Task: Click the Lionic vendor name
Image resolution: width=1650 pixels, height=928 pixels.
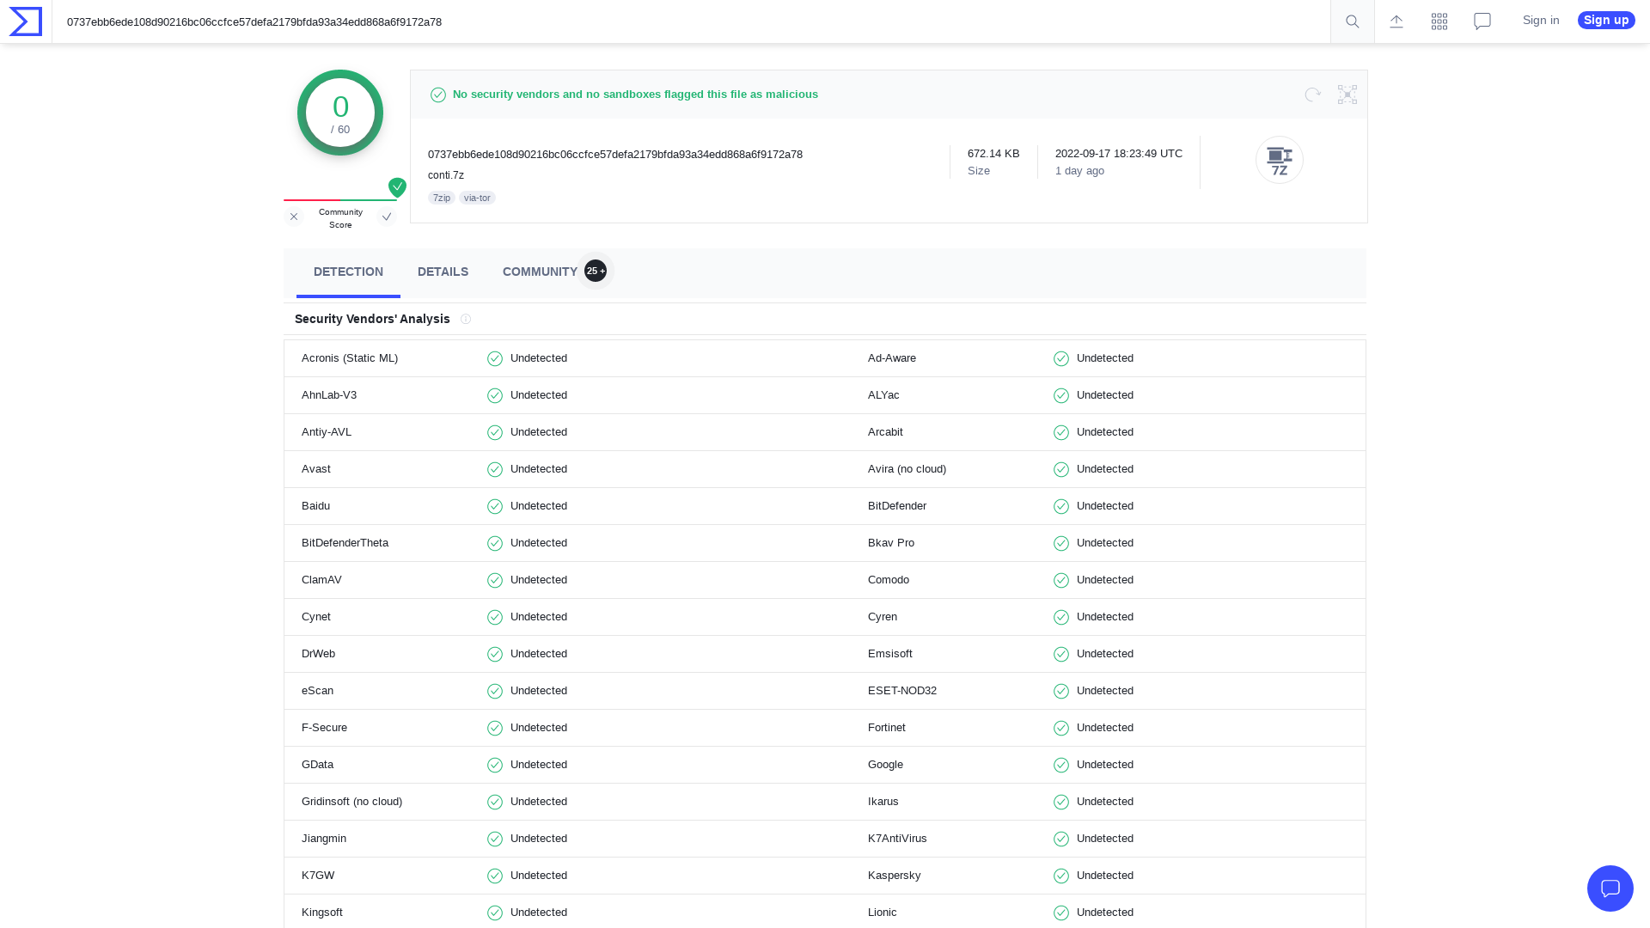Action: click(x=883, y=913)
